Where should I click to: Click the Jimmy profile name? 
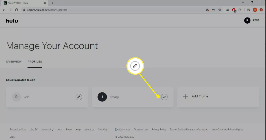(114, 97)
